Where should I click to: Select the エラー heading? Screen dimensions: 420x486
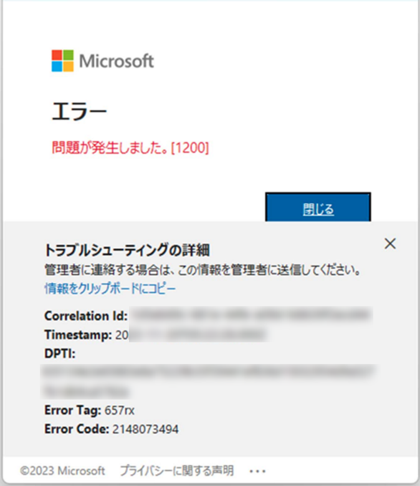click(79, 111)
